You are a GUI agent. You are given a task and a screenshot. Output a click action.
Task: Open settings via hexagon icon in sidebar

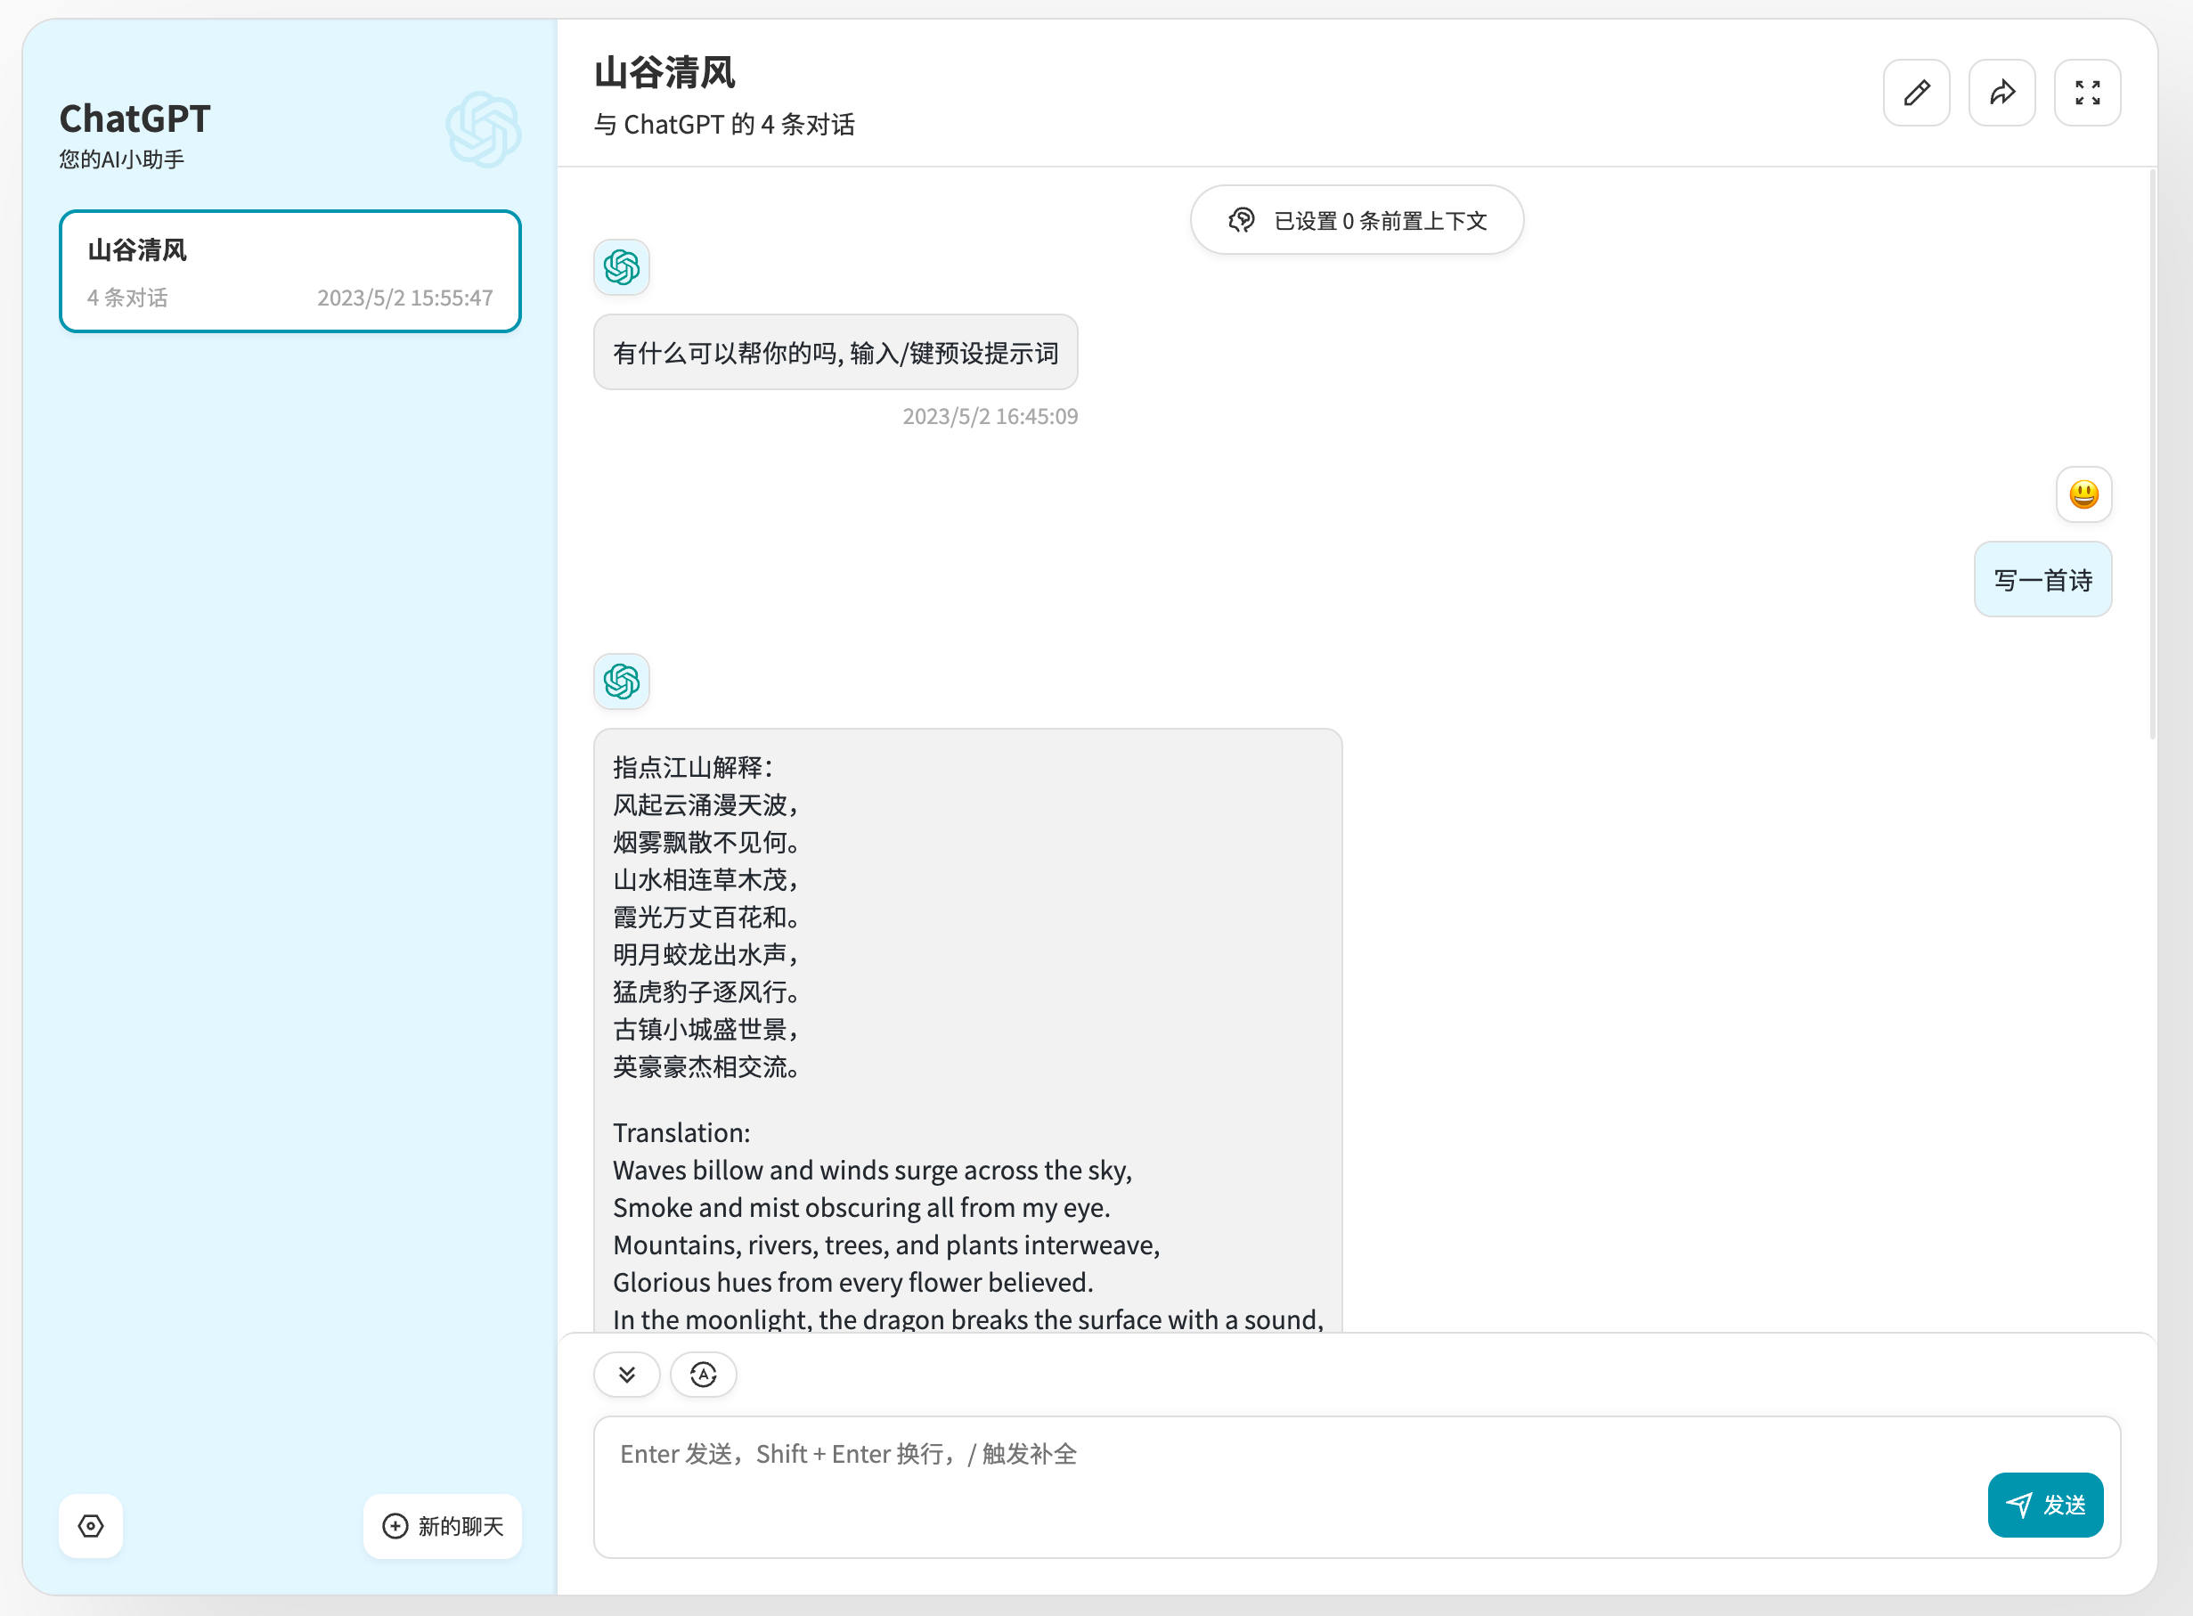tap(91, 1525)
